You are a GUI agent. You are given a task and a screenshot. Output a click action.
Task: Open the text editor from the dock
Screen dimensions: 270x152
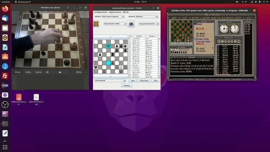(x=5, y=133)
